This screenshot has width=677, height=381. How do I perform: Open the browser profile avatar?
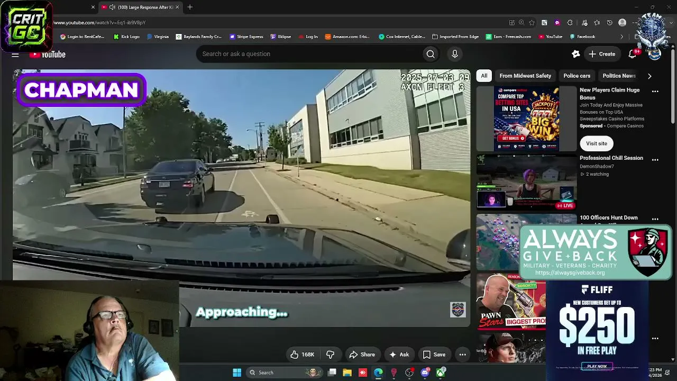coord(623,23)
